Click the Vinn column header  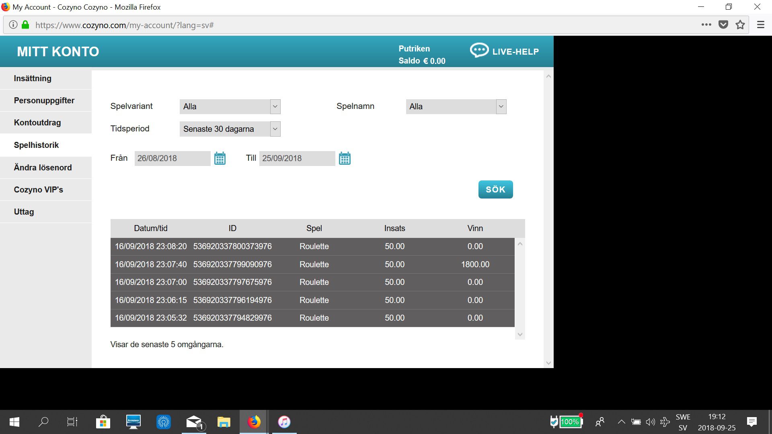pyautogui.click(x=475, y=228)
